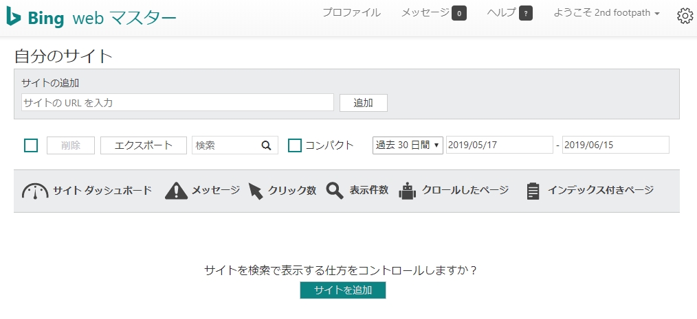
Task: Click the クロールしたページ column label
Action: [465, 190]
